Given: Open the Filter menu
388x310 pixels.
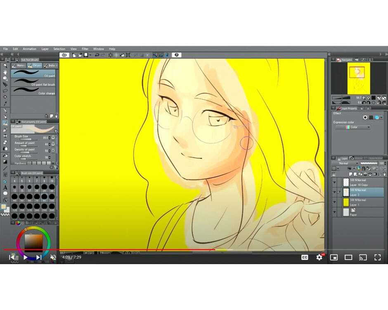Looking at the screenshot, I should [85, 49].
